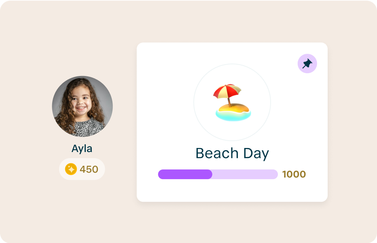Click the gold sparkle coin icon
This screenshot has height=243, width=377.
[x=71, y=169]
